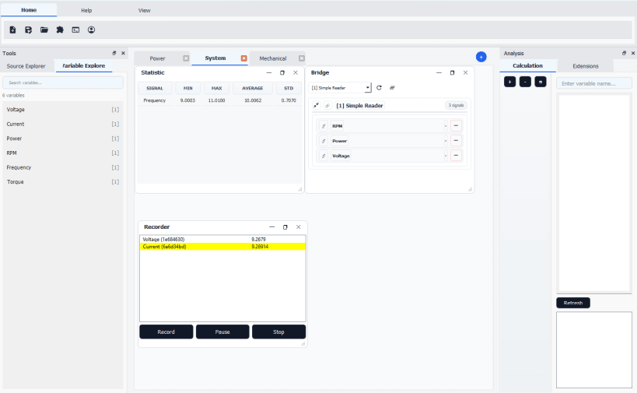Select the highlighted Current row in Recorder
This screenshot has height=393, width=637.
tap(222, 247)
